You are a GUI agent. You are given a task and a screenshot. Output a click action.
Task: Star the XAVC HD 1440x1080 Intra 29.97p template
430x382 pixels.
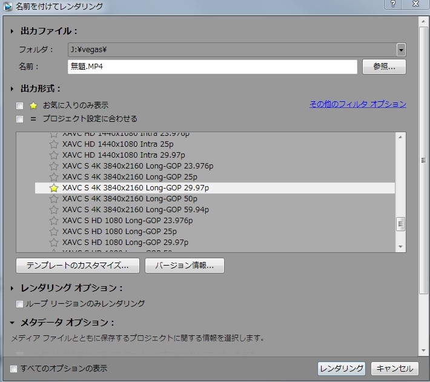[54, 155]
